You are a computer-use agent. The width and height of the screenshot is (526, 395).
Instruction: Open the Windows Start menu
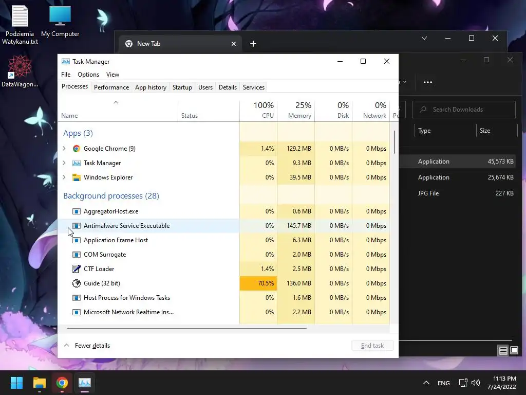click(16, 383)
